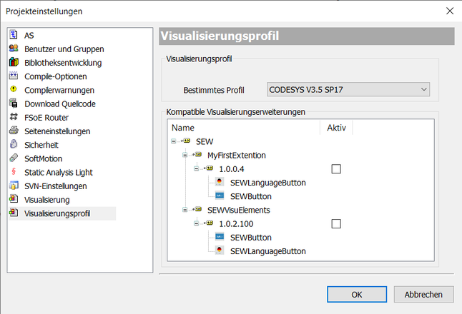
Task: Open the Bestimmtes Profil dropdown
Action: (x=348, y=89)
